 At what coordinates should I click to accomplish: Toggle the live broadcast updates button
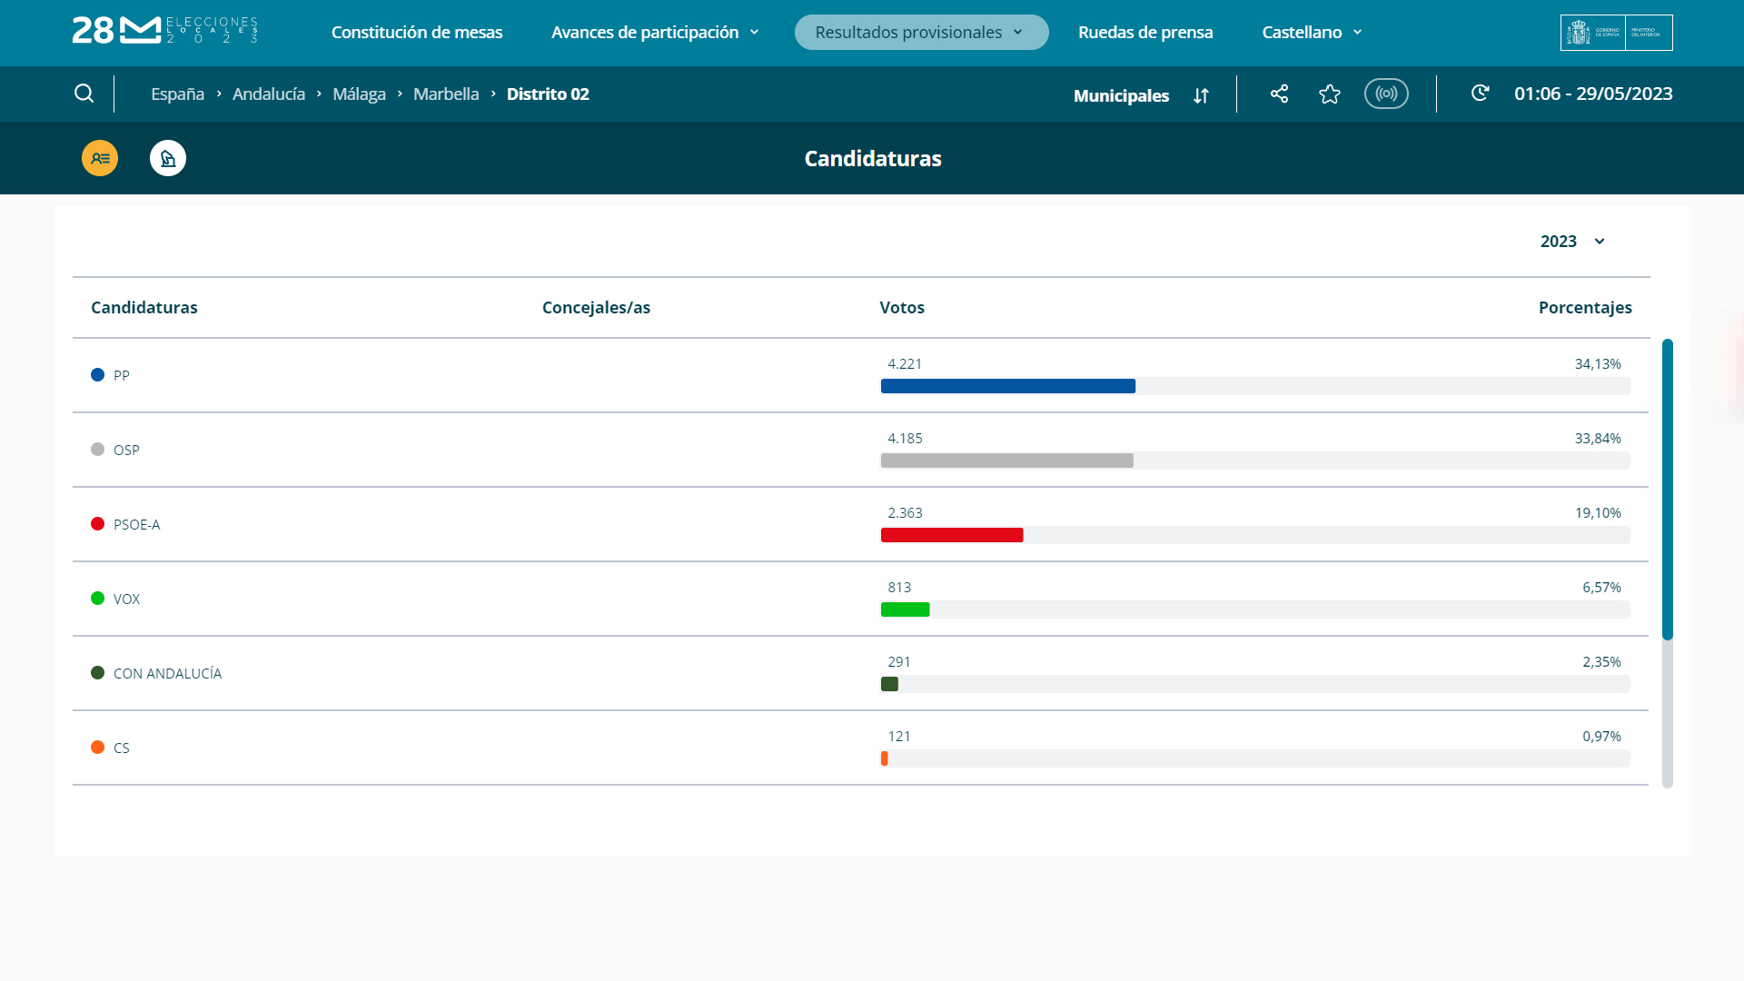pos(1386,94)
